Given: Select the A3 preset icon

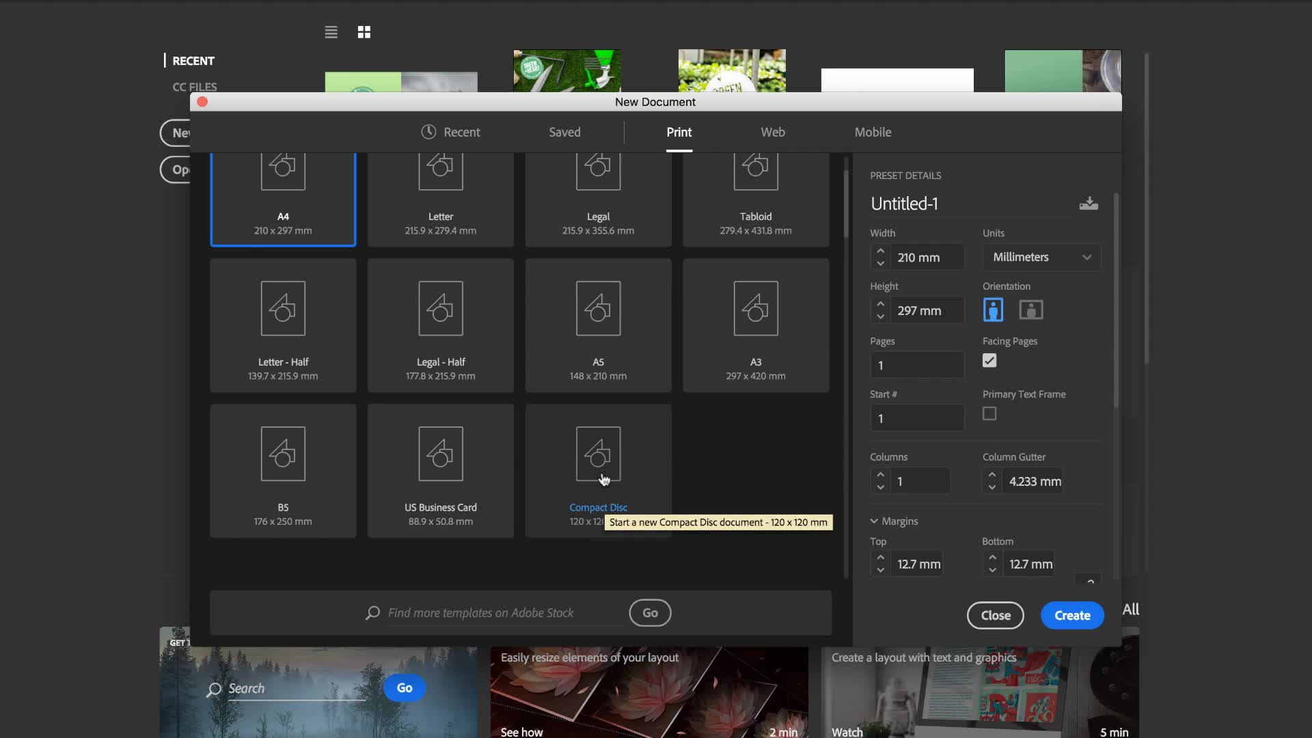Looking at the screenshot, I should 756,308.
